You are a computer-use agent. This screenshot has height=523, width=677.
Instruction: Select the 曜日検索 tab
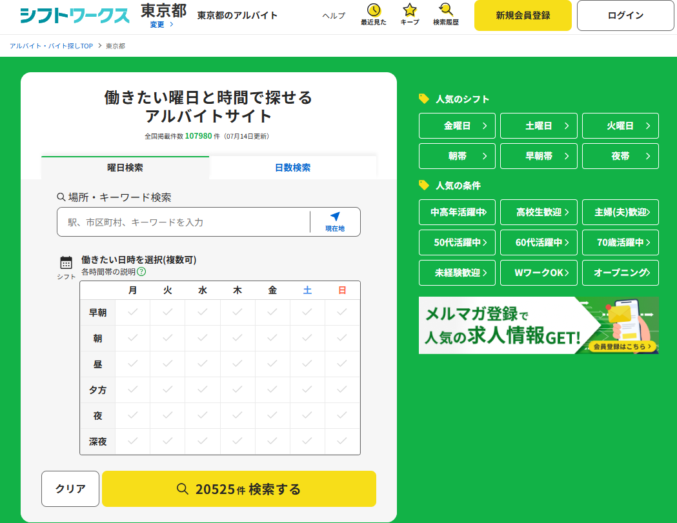click(125, 166)
